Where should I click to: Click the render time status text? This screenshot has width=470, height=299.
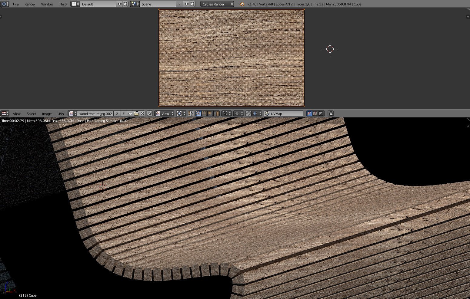click(x=64, y=121)
